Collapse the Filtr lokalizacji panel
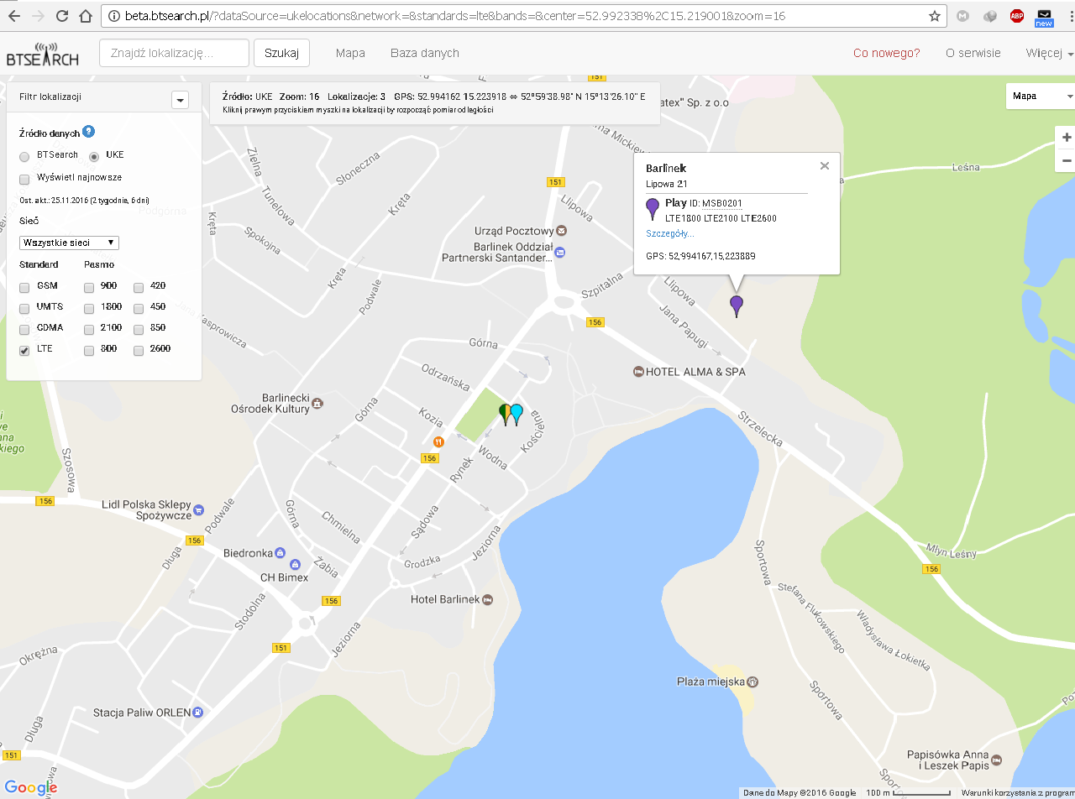This screenshot has height=799, width=1075. pos(180,100)
